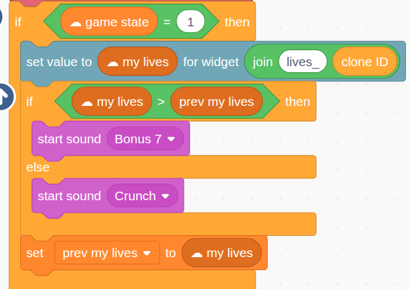Click the cloud icon in game state variable
The height and width of the screenshot is (289, 409).
tap(75, 23)
